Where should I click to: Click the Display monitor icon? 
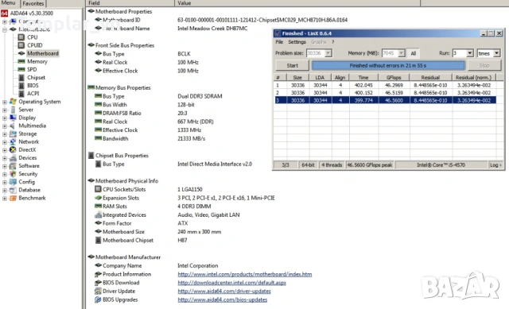coord(13,118)
